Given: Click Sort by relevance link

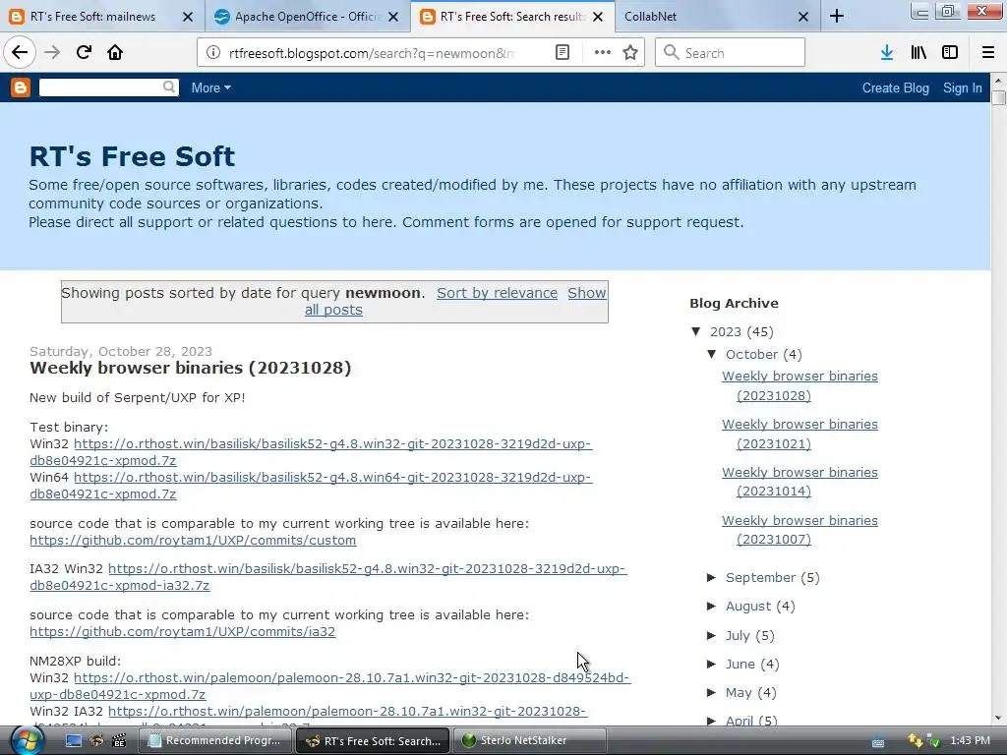Looking at the screenshot, I should tap(497, 293).
